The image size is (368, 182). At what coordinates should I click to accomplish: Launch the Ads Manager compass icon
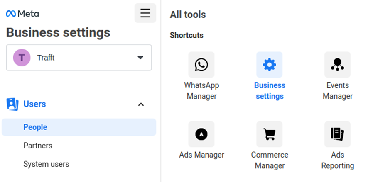coord(201,134)
